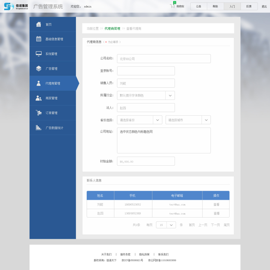Viewport: 270px width, 270px height.
Task: Select the 代理商管理 person icon
Action: pyautogui.click(x=38, y=83)
